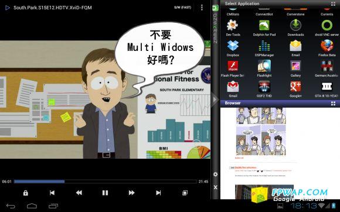Launch the Gmail app

pyautogui.click(x=233, y=89)
